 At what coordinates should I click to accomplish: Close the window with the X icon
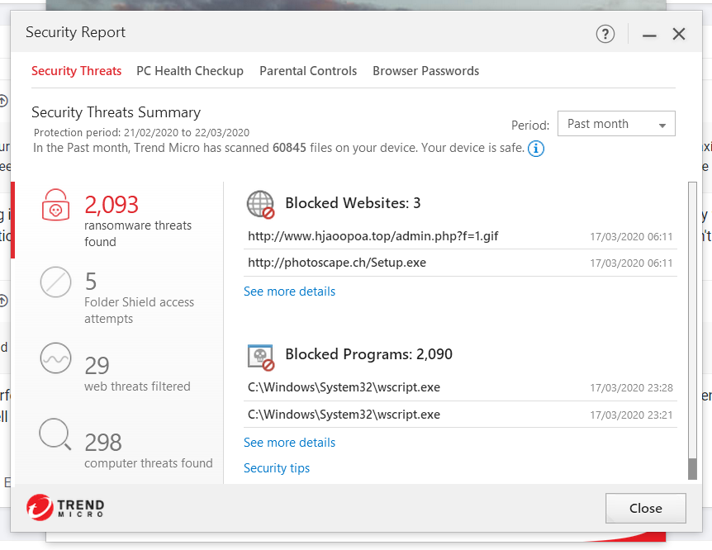(679, 34)
